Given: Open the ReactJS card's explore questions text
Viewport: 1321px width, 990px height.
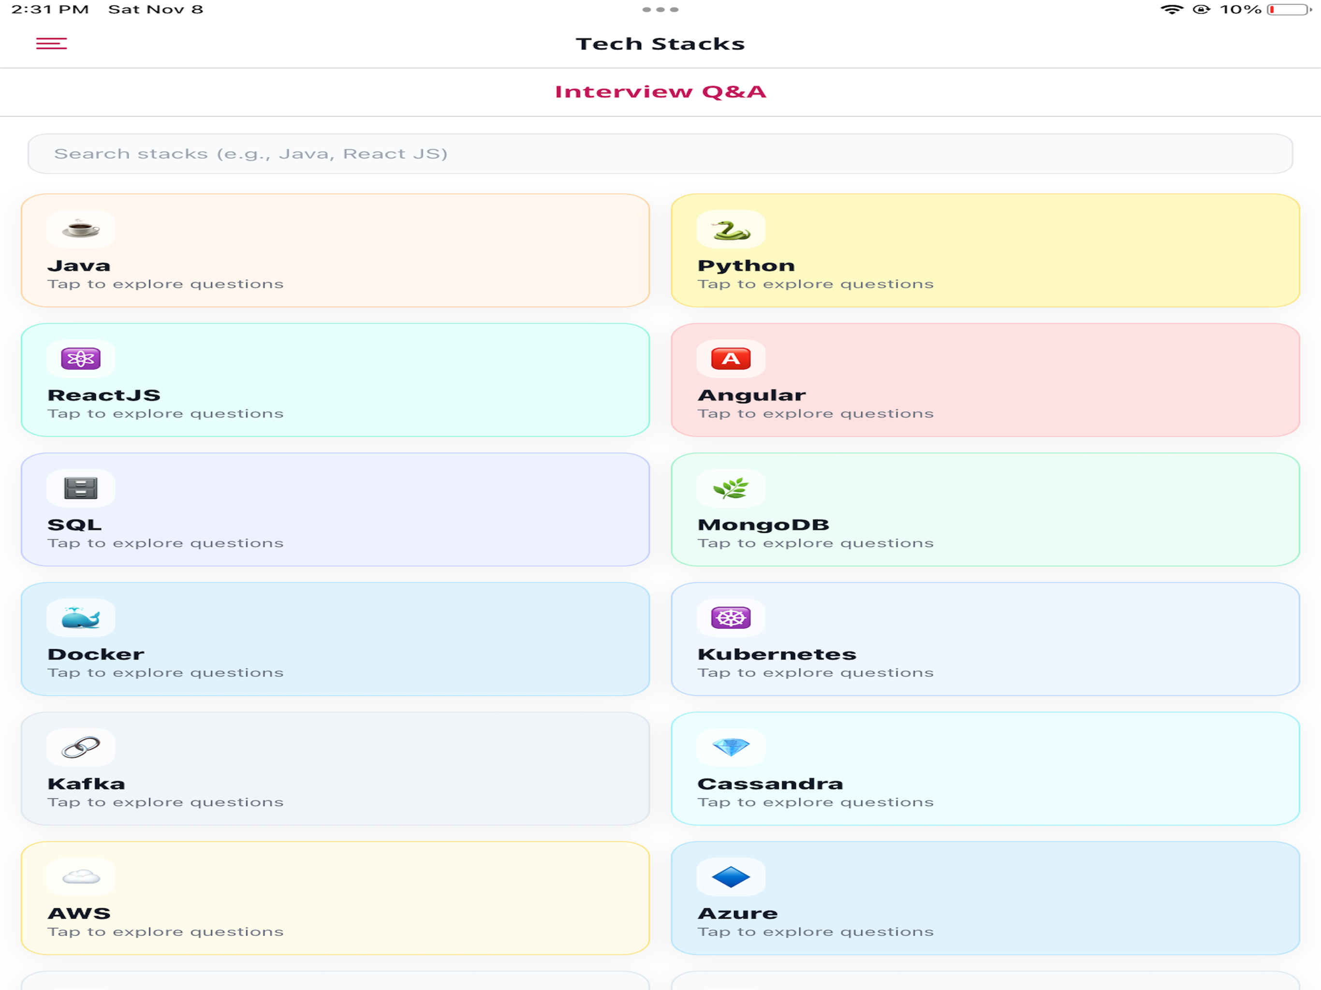Looking at the screenshot, I should coord(165,414).
